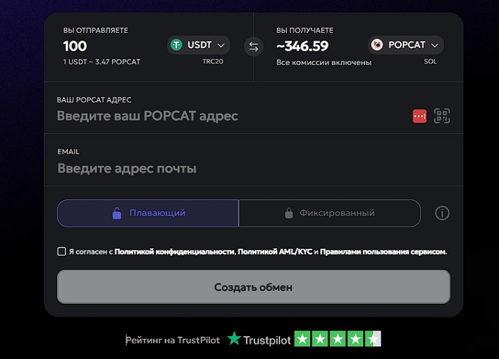
Task: Click the SOL network label
Action: point(430,61)
